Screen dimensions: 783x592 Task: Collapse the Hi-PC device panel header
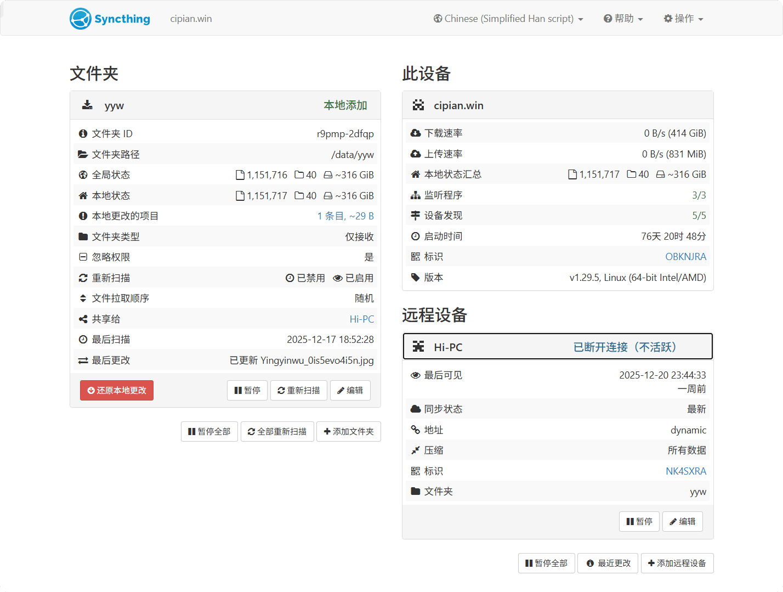pos(558,347)
